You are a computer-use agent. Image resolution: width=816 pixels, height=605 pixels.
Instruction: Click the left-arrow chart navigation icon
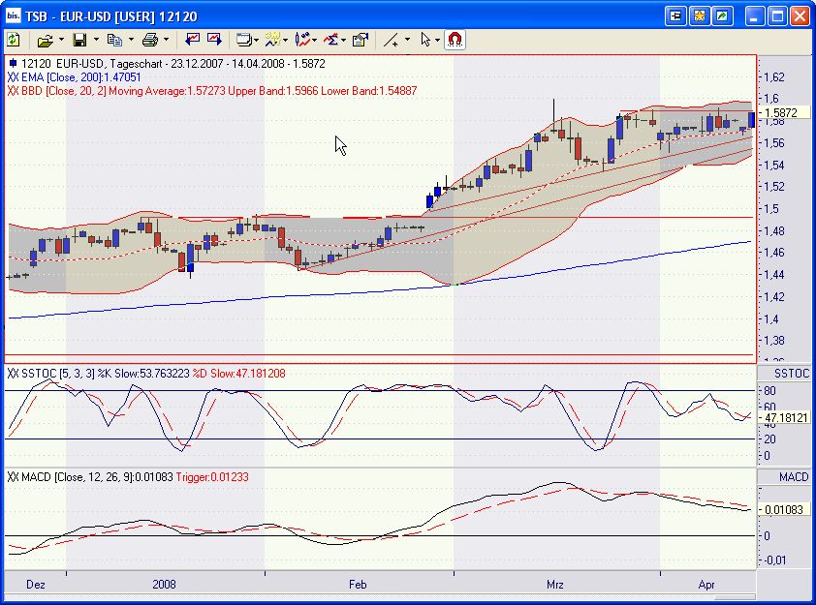pos(192,40)
